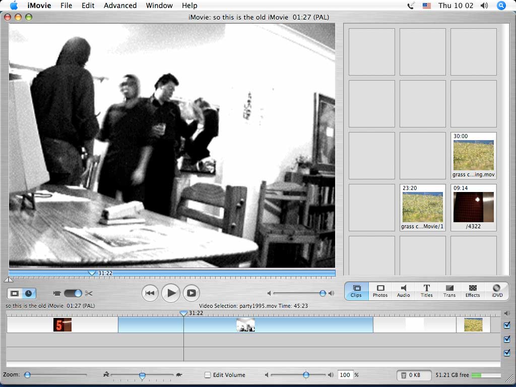Open the iDVD pane
The image size is (516, 387).
(497, 291)
